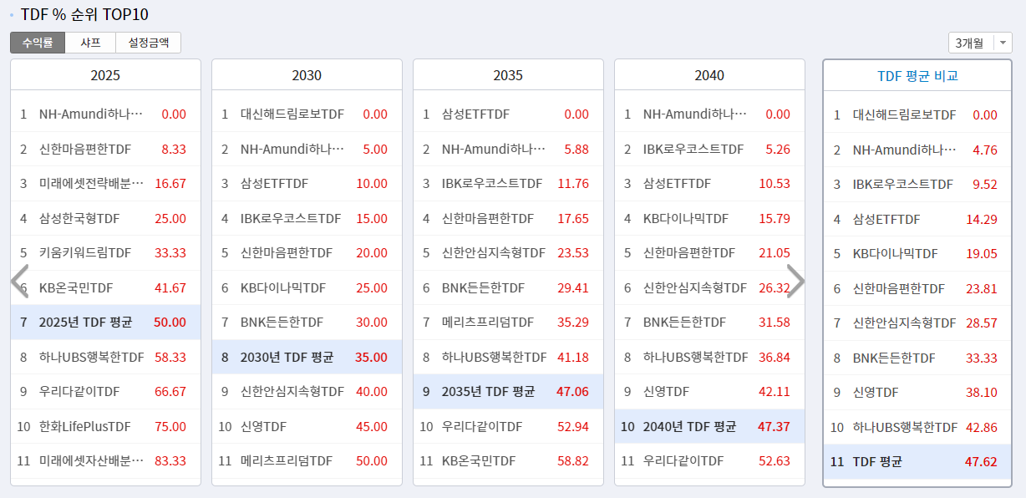Select KB온국민TDF in the 2025 list

(x=105, y=287)
